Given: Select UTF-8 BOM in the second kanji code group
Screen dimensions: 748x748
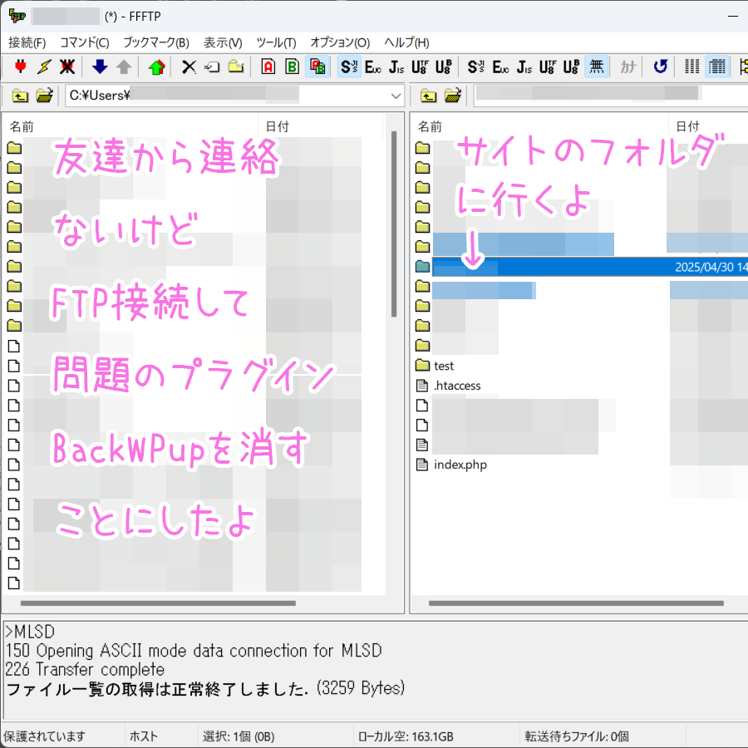Looking at the screenshot, I should (x=571, y=66).
